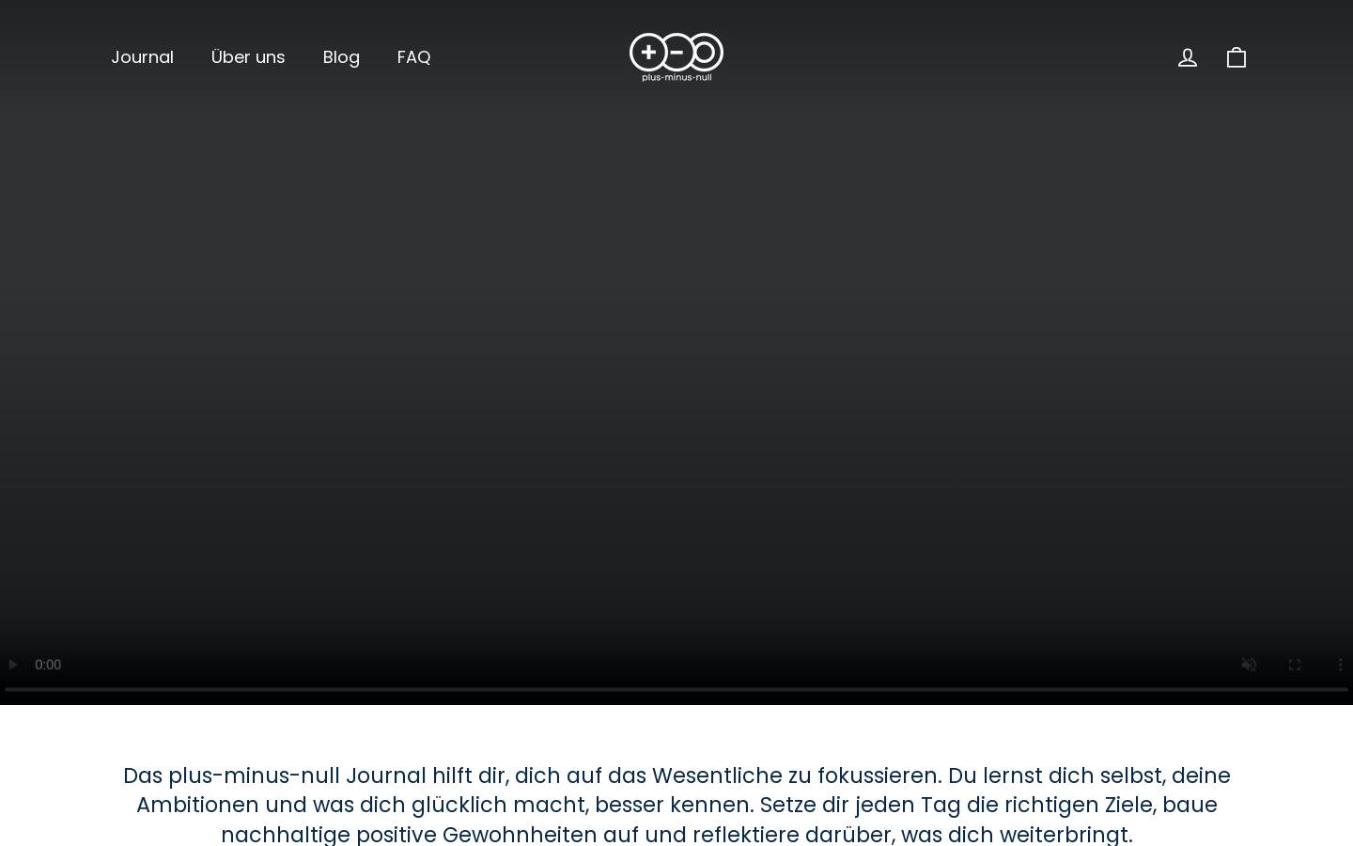Open video more options menu
The height and width of the screenshot is (846, 1353).
point(1340,665)
